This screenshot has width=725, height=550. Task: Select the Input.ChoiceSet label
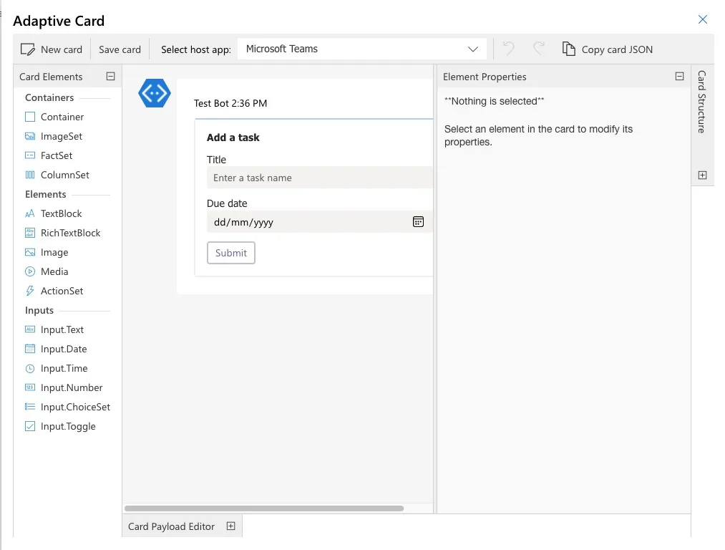coord(75,407)
